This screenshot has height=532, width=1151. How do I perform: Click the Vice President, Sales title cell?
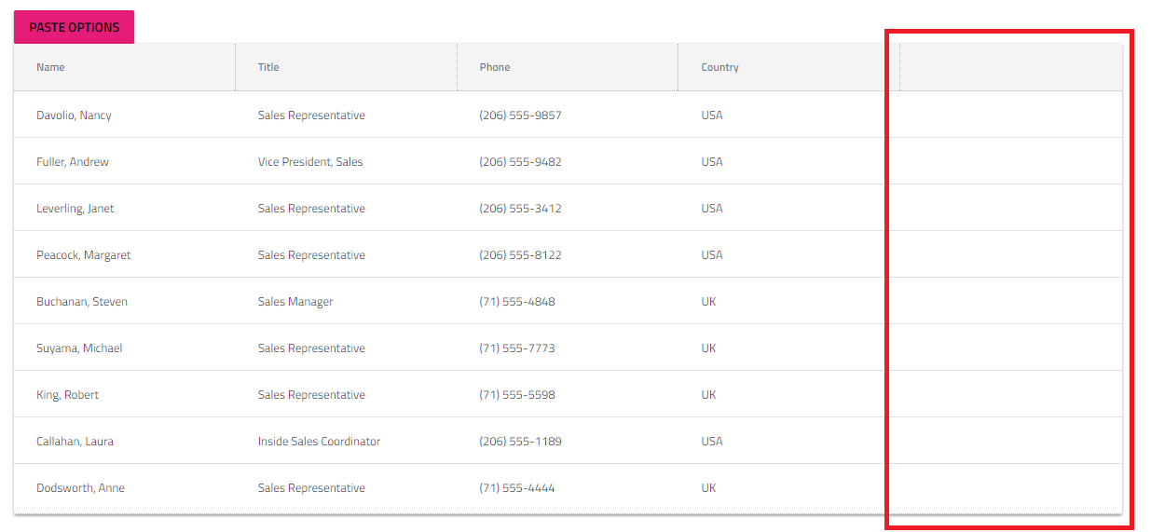coord(310,162)
